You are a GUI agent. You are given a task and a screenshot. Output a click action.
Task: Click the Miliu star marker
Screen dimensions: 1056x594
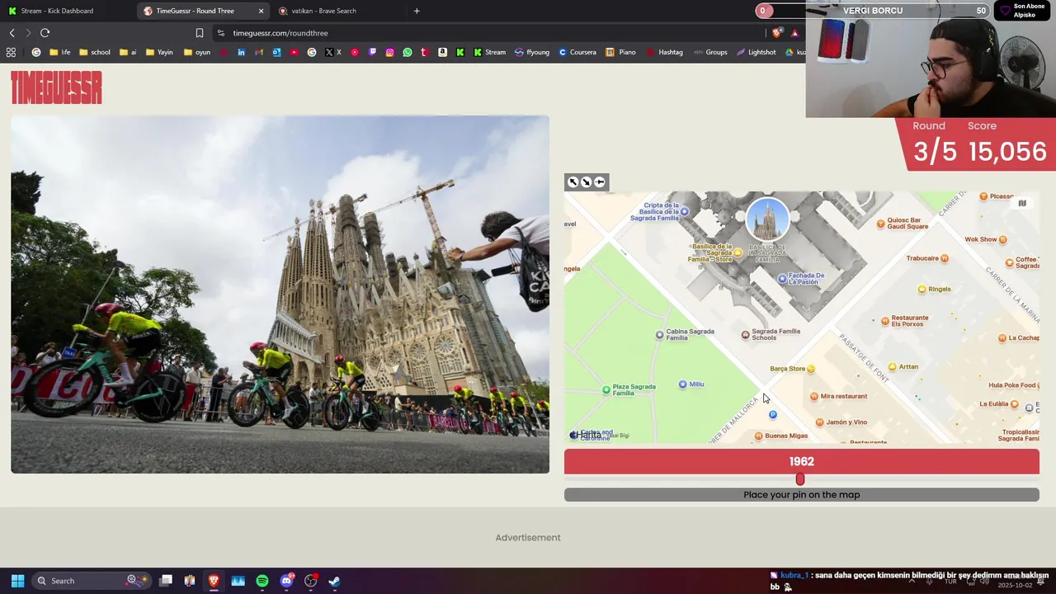tap(682, 384)
